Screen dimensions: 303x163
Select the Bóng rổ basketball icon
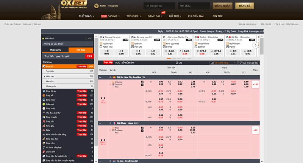pos(44,95)
